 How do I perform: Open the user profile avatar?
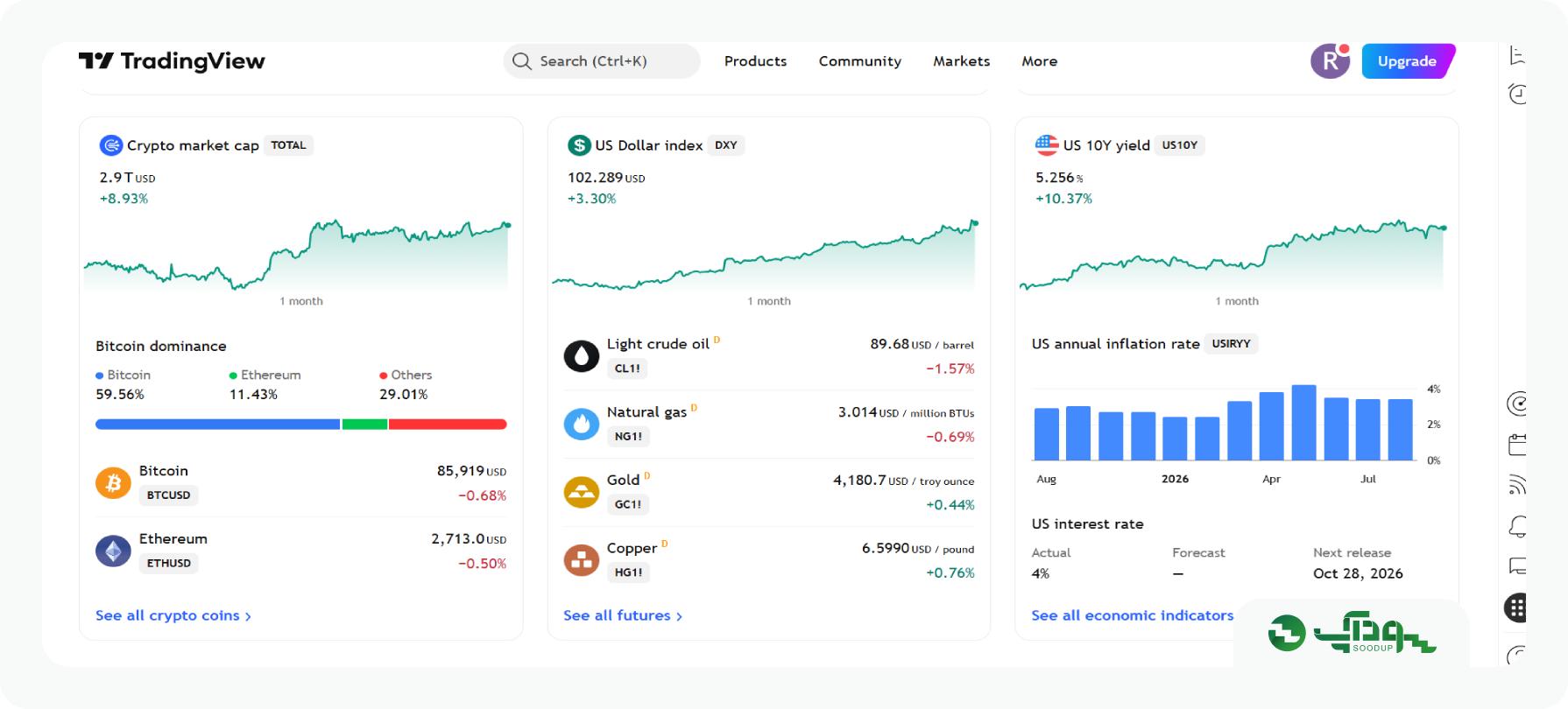pos(1330,61)
